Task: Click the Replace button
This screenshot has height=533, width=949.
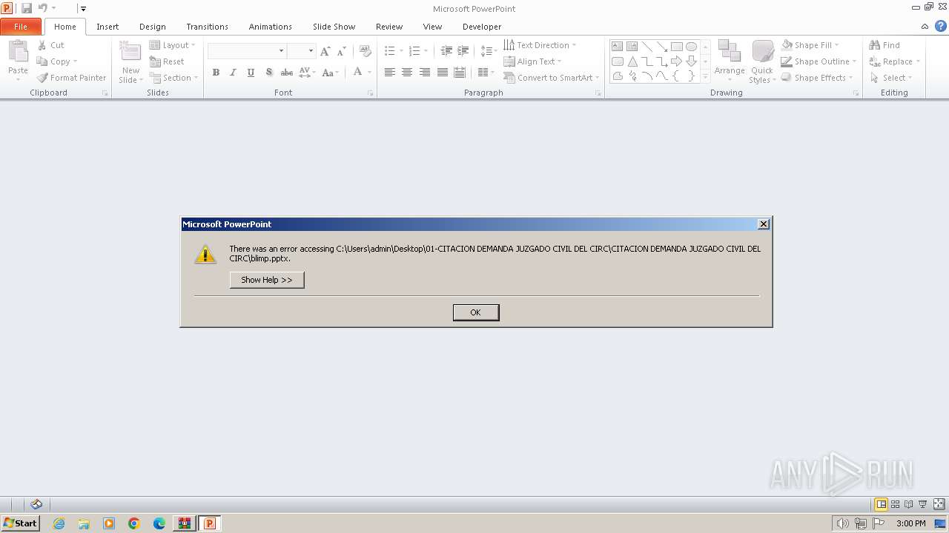Action: [x=895, y=61]
